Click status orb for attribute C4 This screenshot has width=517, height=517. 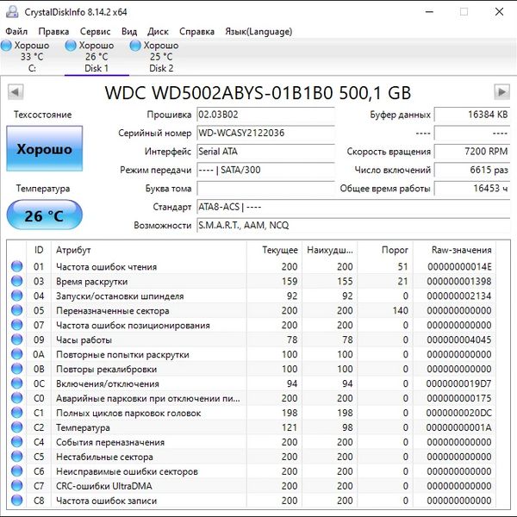coord(17,441)
